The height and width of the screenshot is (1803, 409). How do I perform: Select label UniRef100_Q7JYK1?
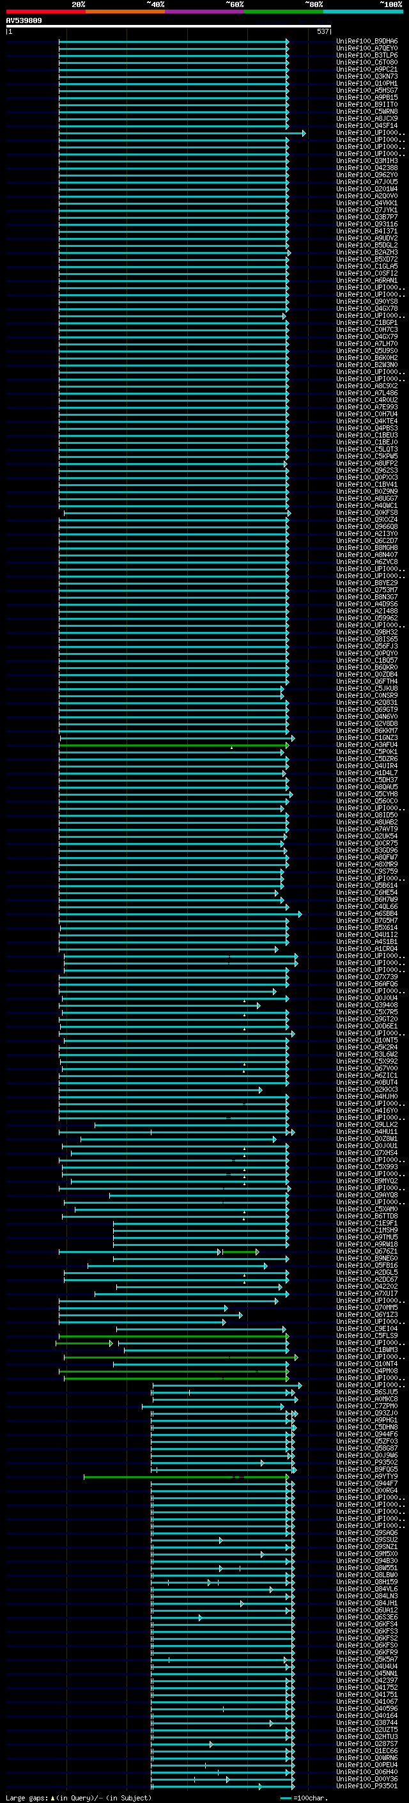coord(367,210)
